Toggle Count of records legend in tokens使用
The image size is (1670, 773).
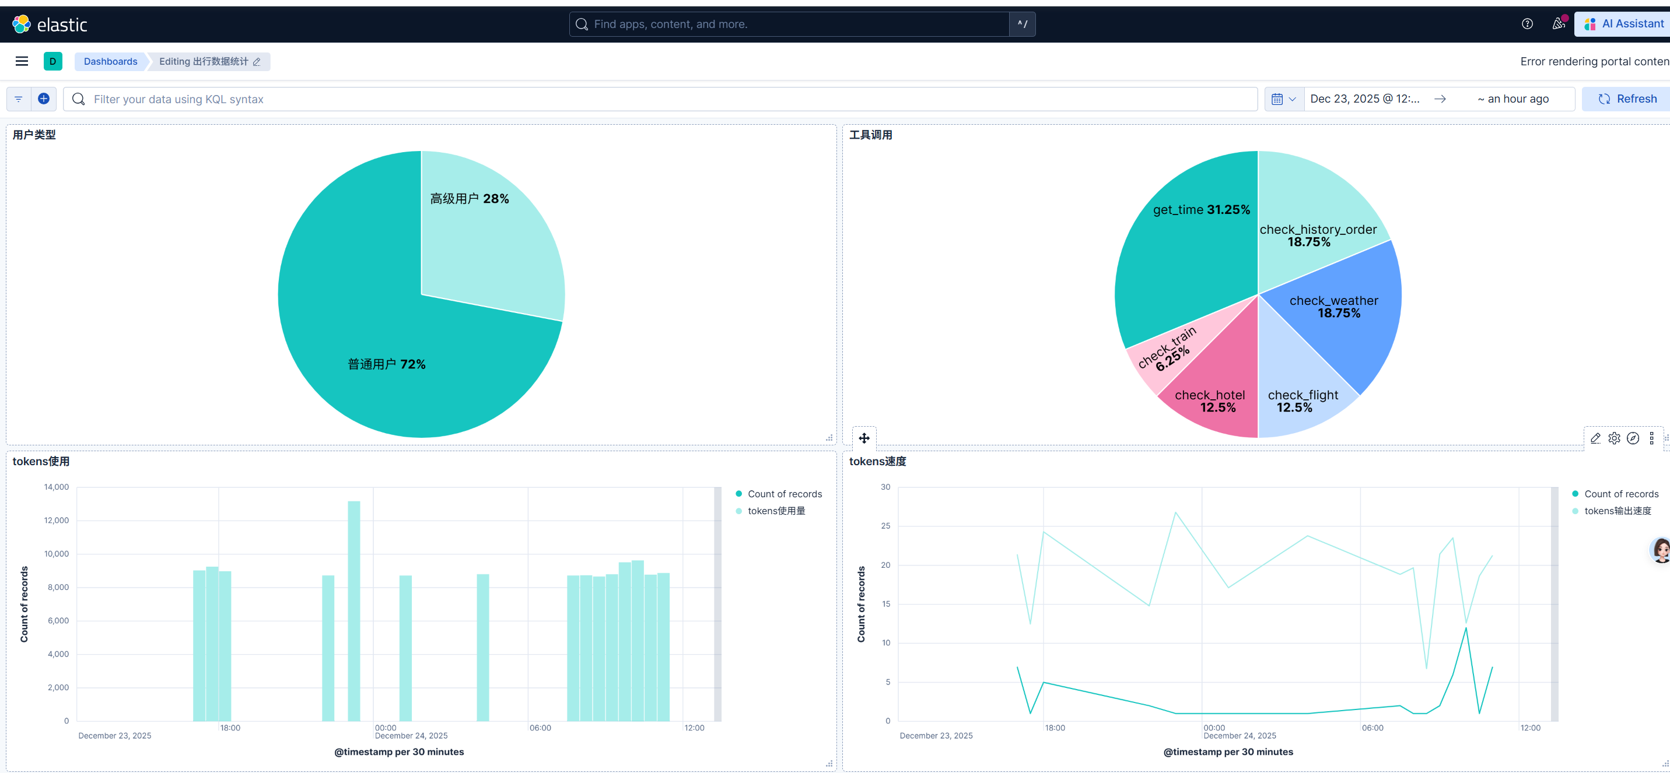tap(784, 494)
